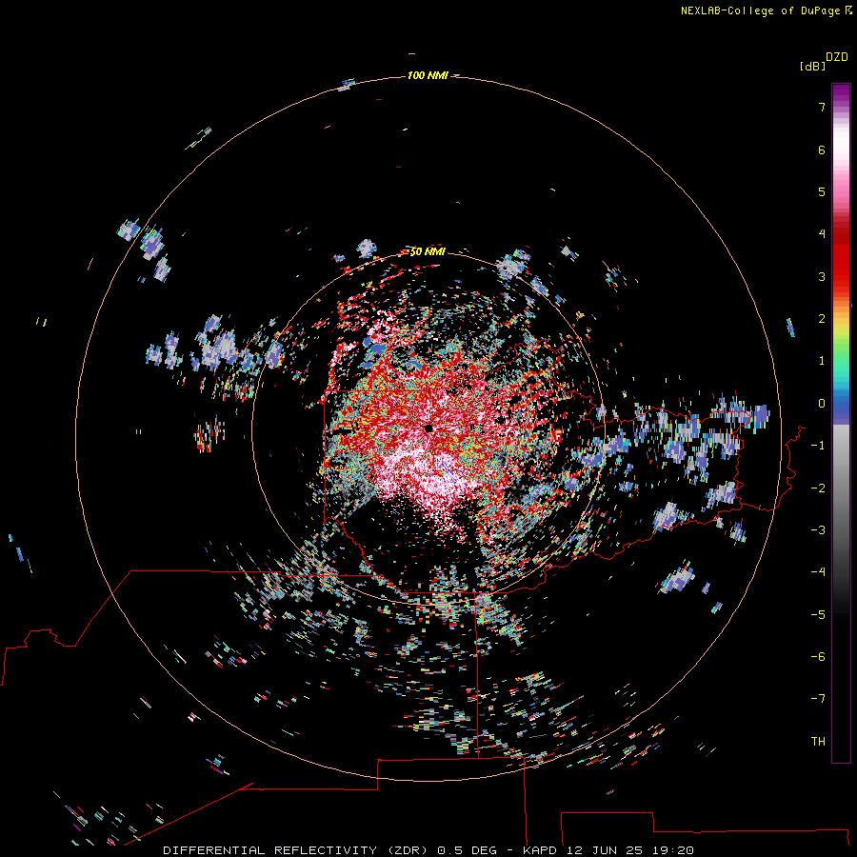Click the [dB] units label

click(812, 66)
